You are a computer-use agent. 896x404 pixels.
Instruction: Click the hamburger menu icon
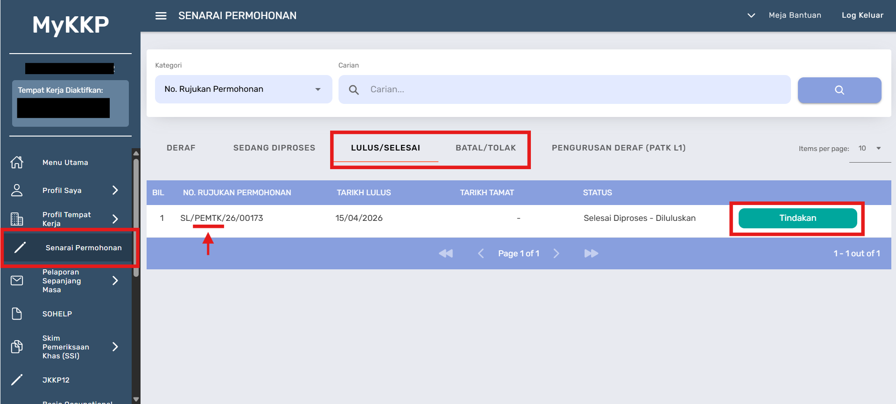161,16
